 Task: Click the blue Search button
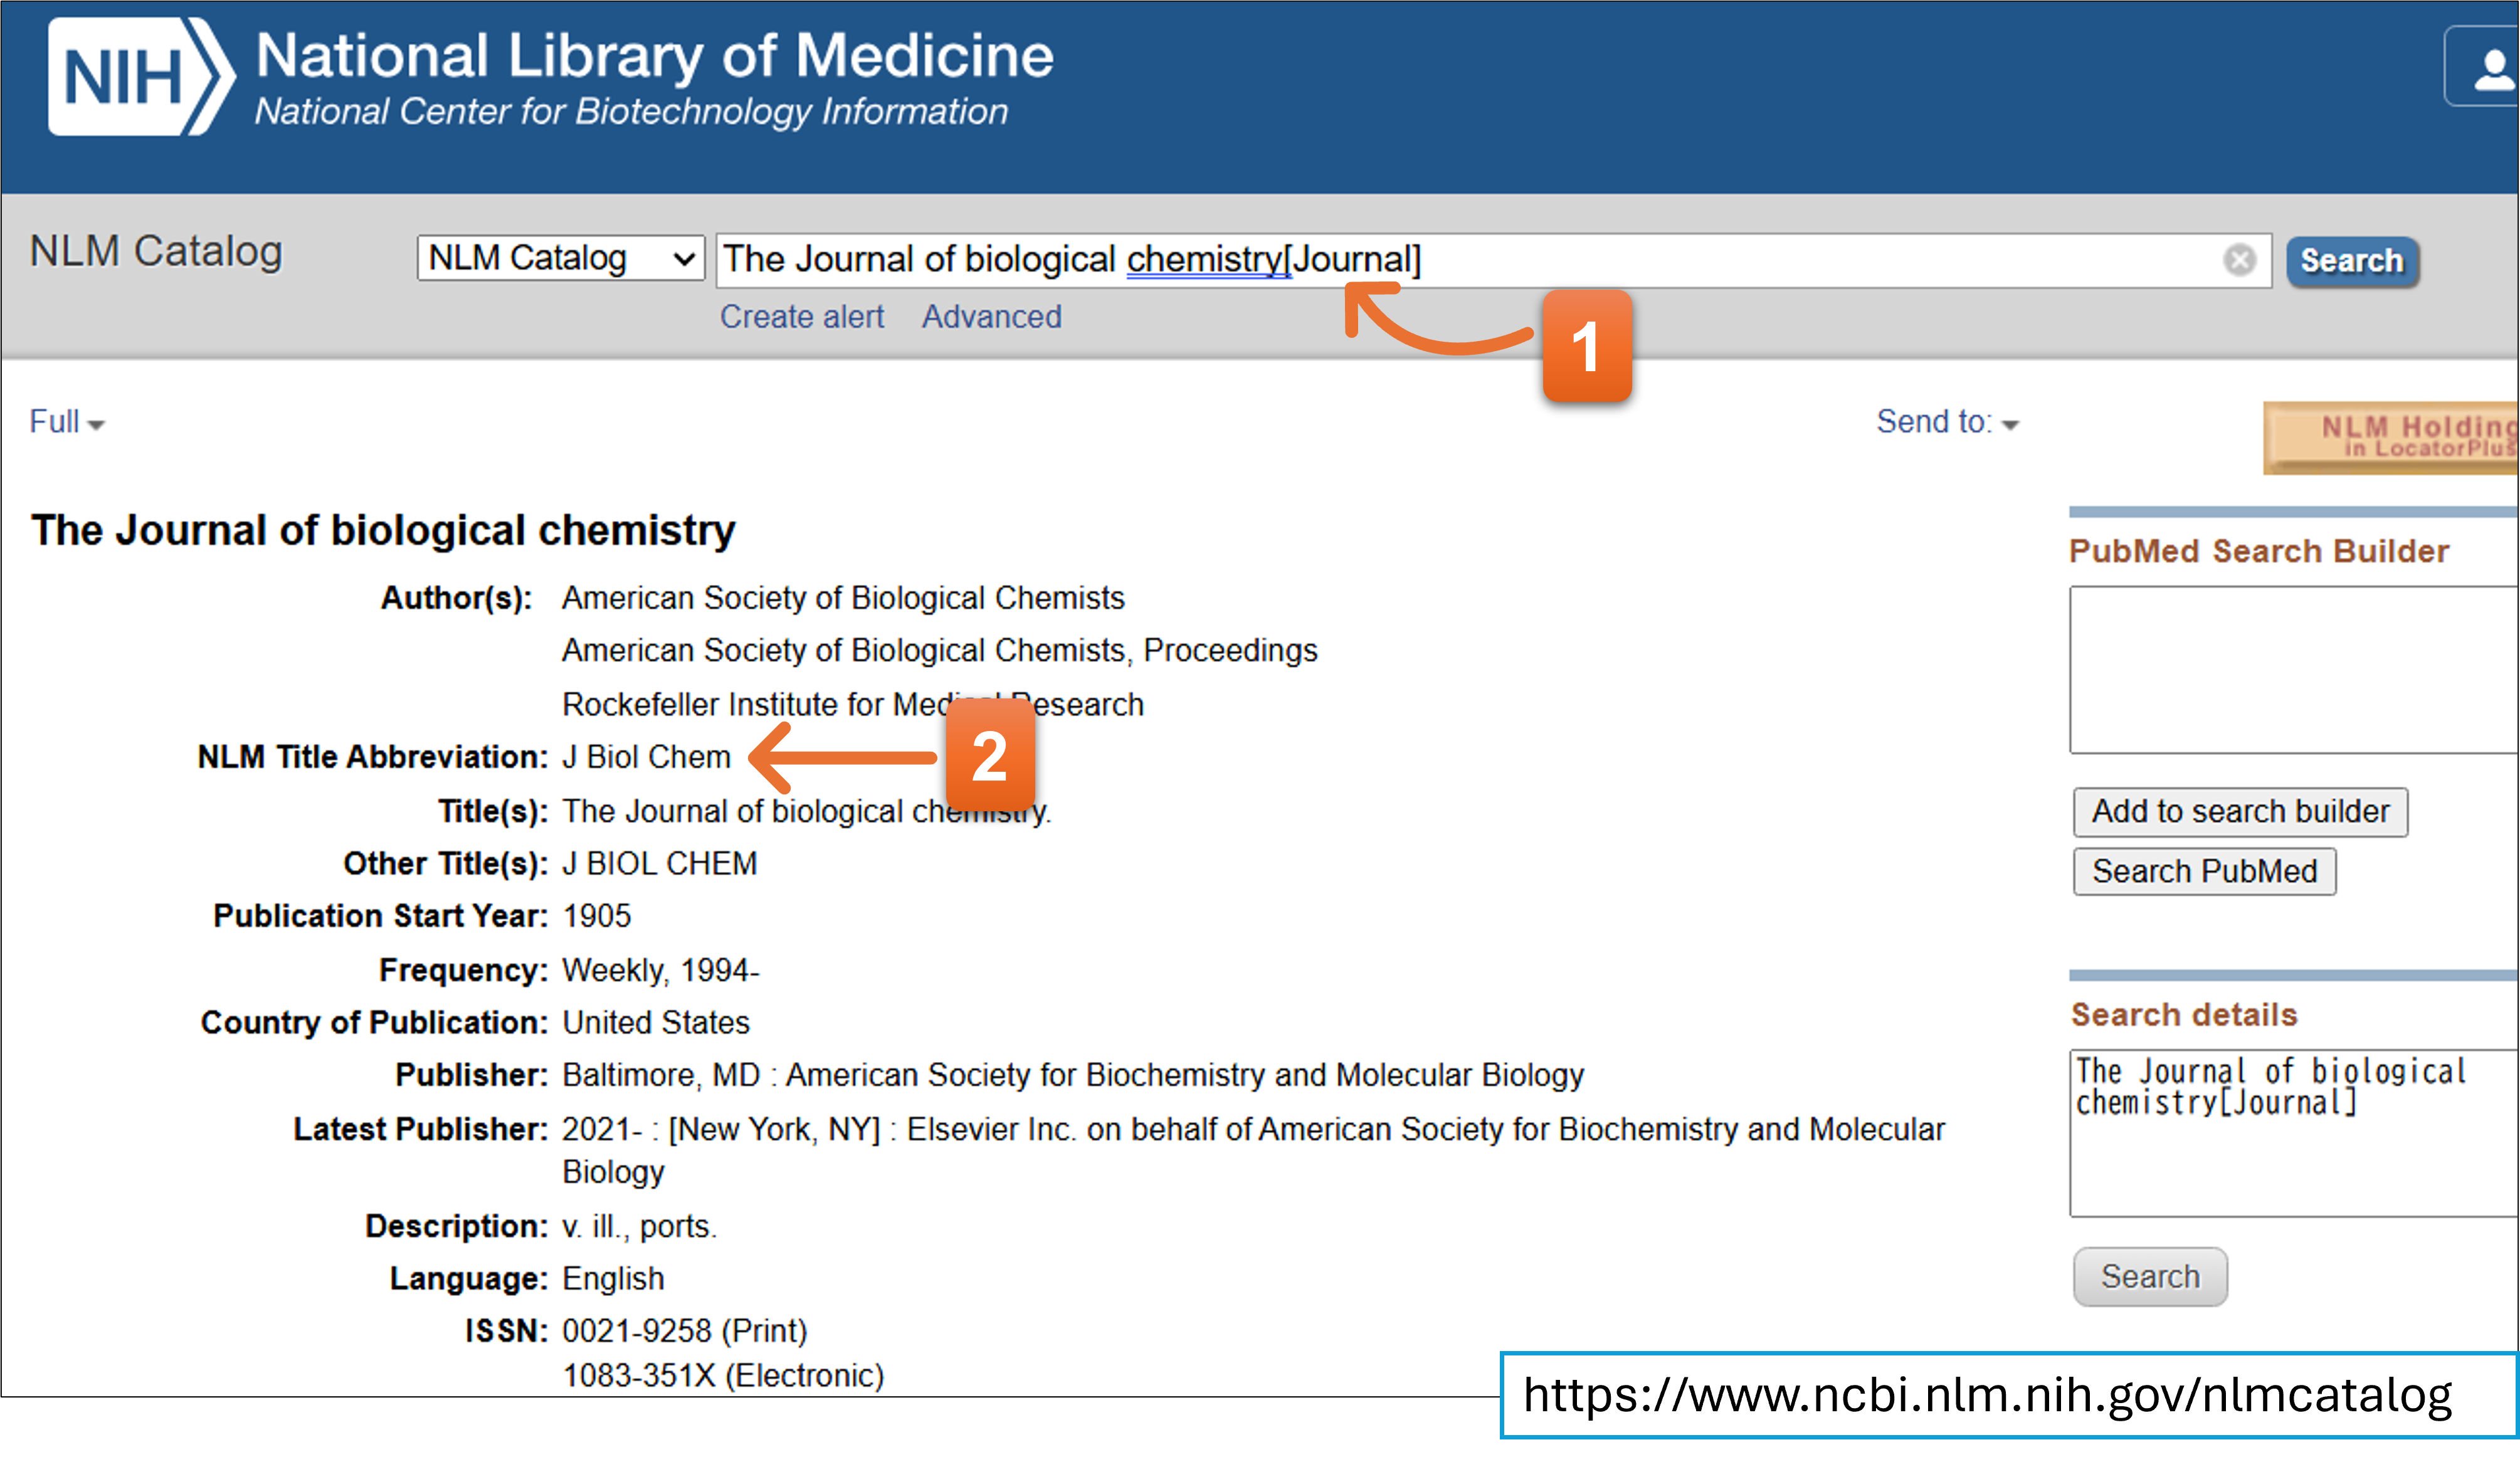click(x=2351, y=261)
